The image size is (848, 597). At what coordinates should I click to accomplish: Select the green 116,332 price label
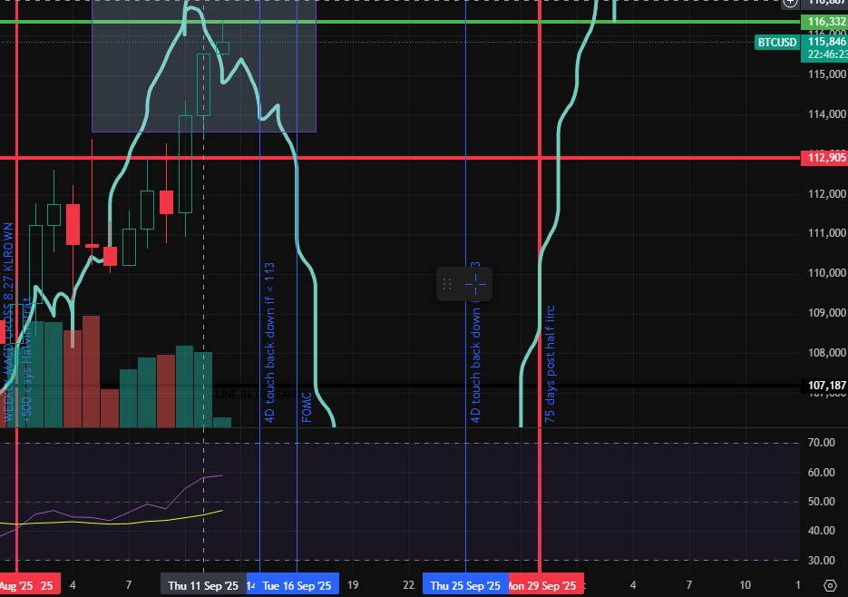click(x=824, y=22)
